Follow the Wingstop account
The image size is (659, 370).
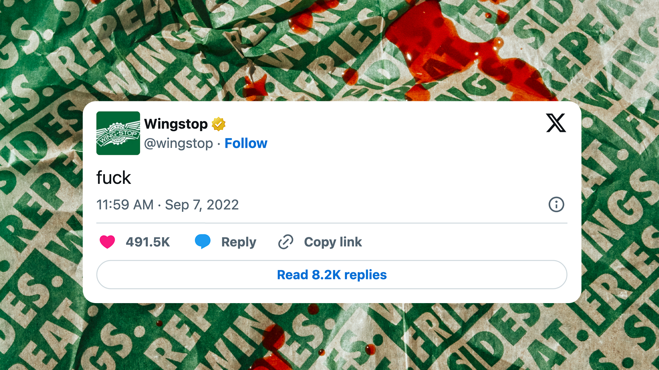[x=246, y=143]
